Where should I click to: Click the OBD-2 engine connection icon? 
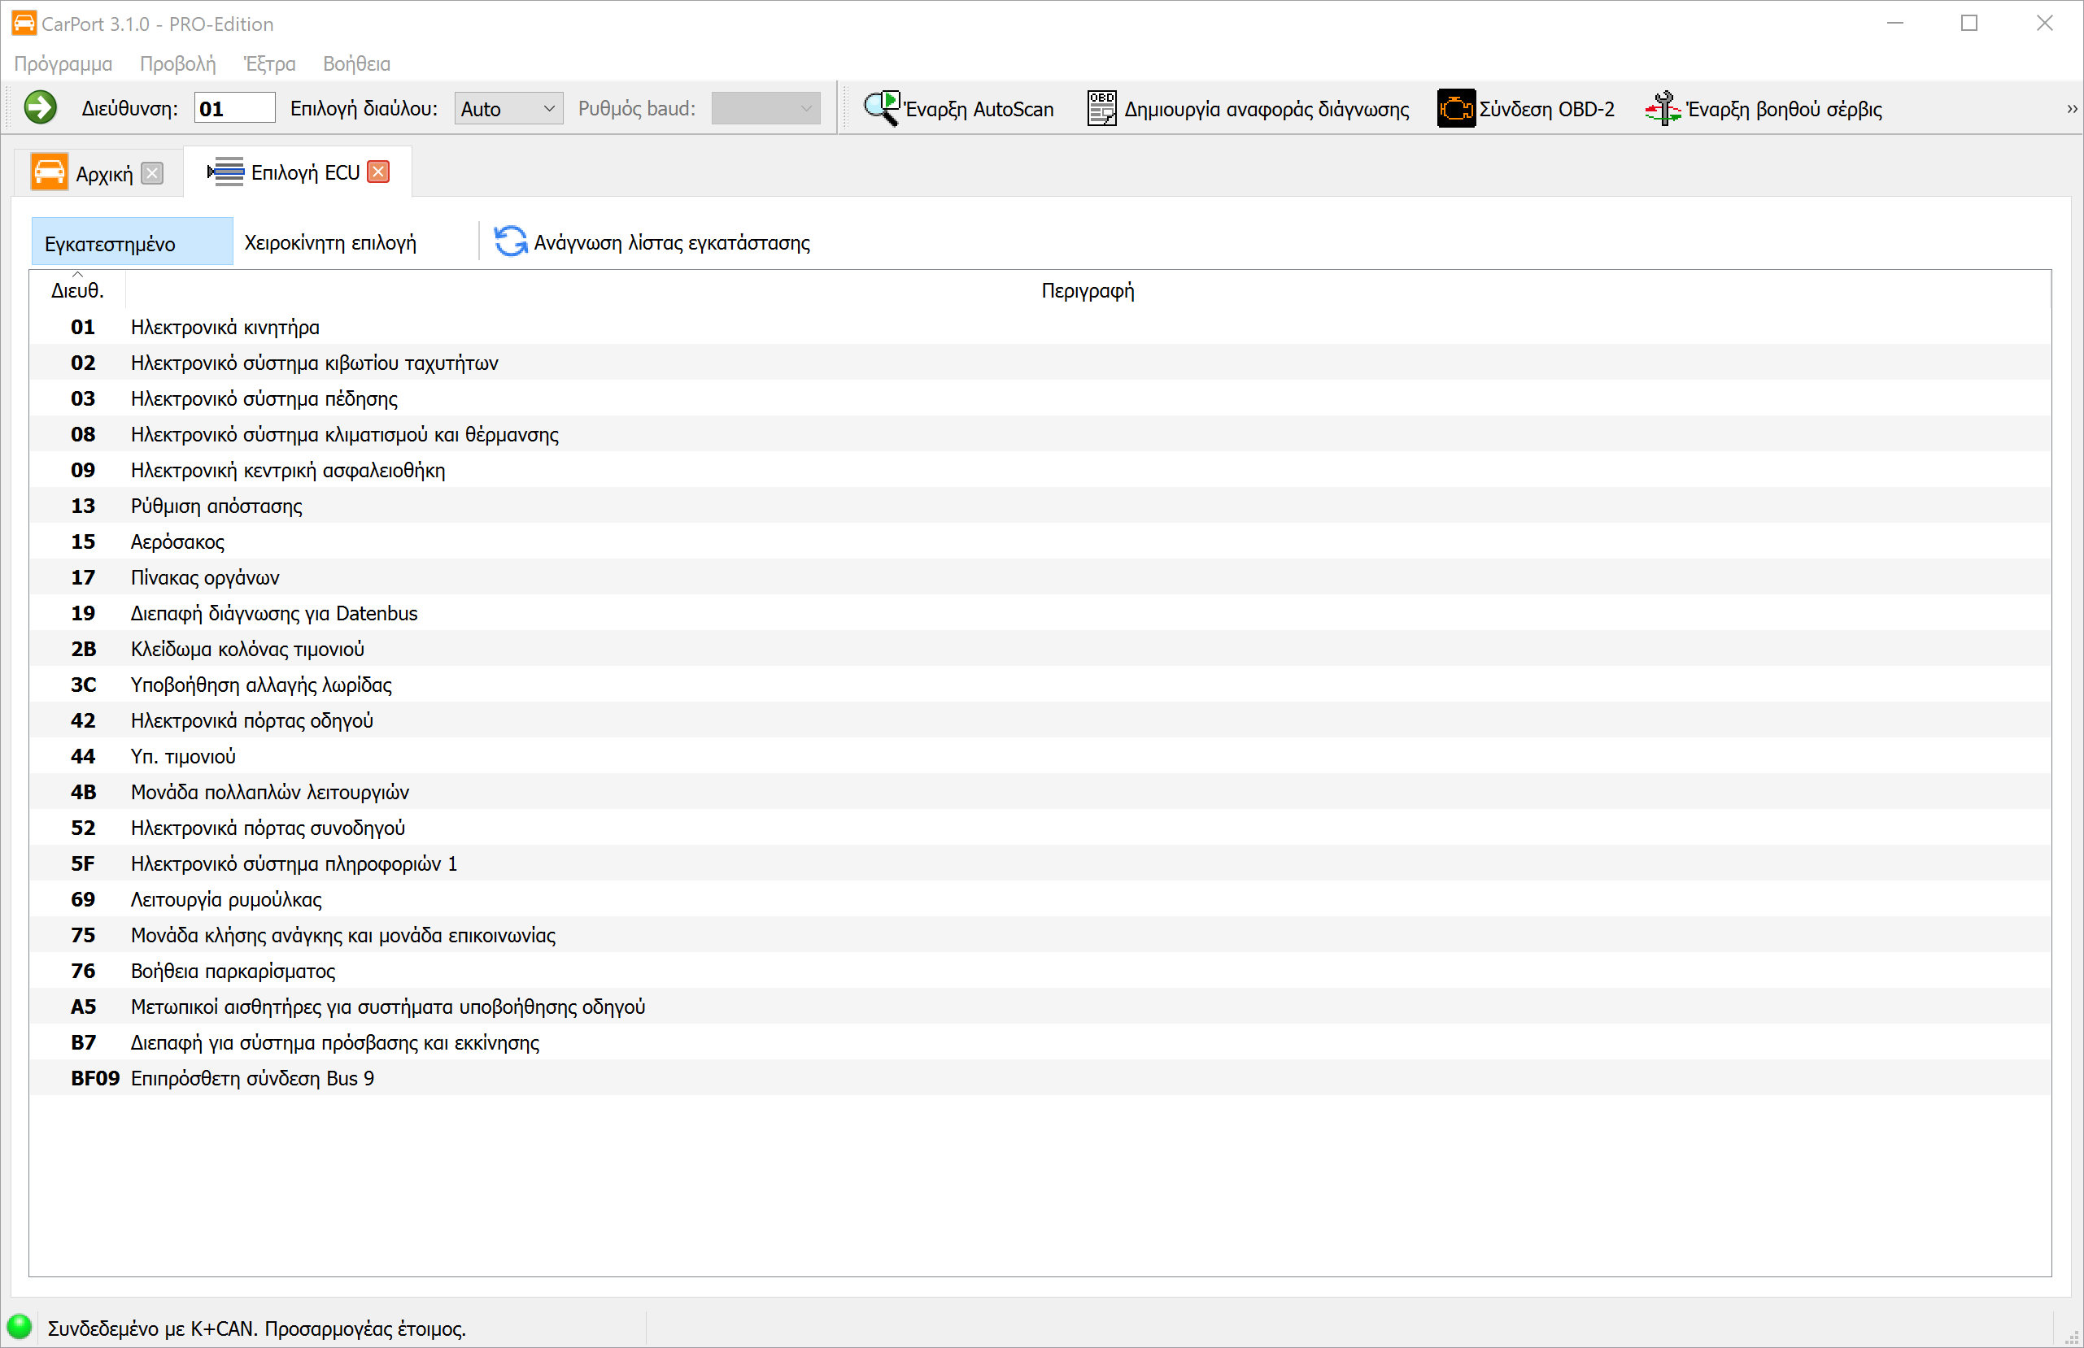coord(1455,109)
